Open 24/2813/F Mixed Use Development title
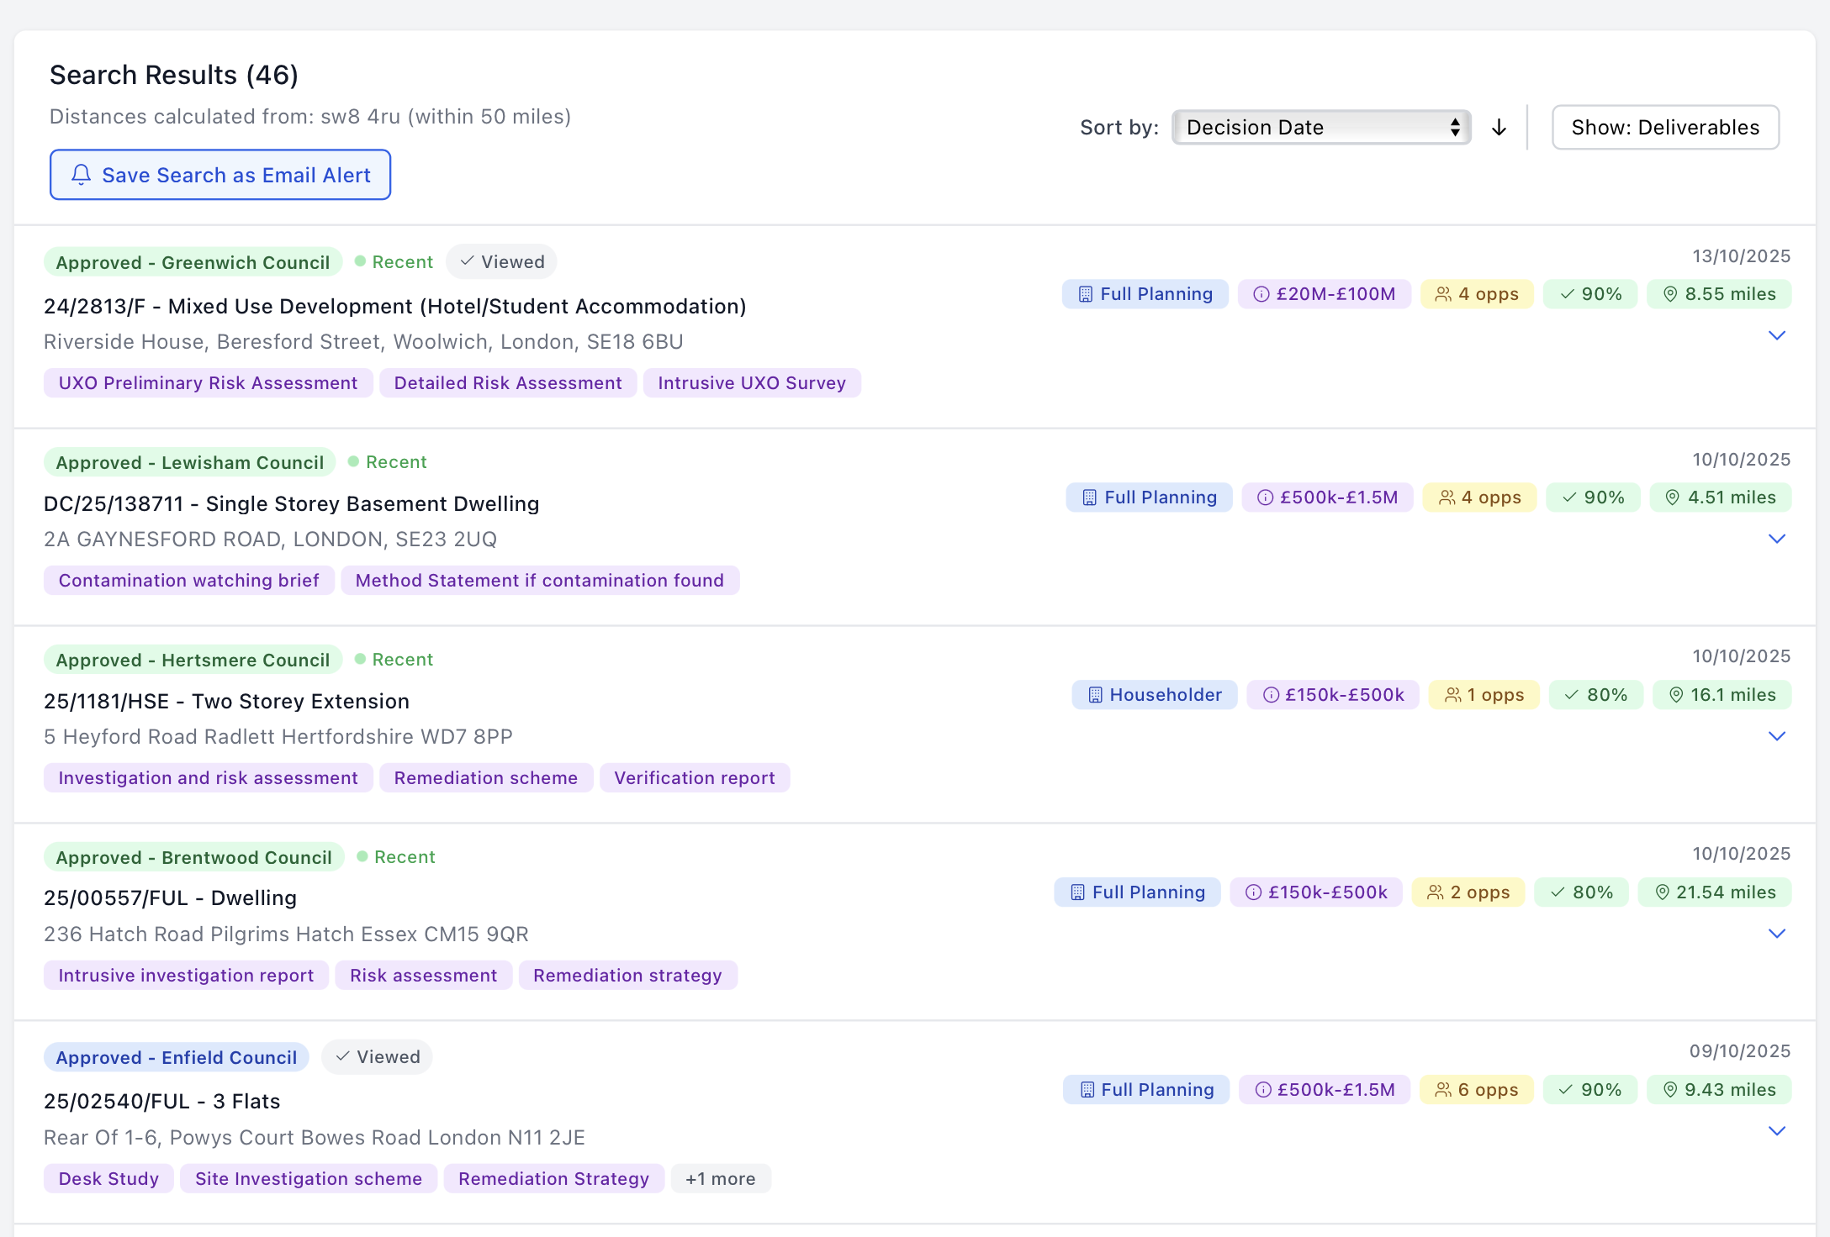 (395, 307)
